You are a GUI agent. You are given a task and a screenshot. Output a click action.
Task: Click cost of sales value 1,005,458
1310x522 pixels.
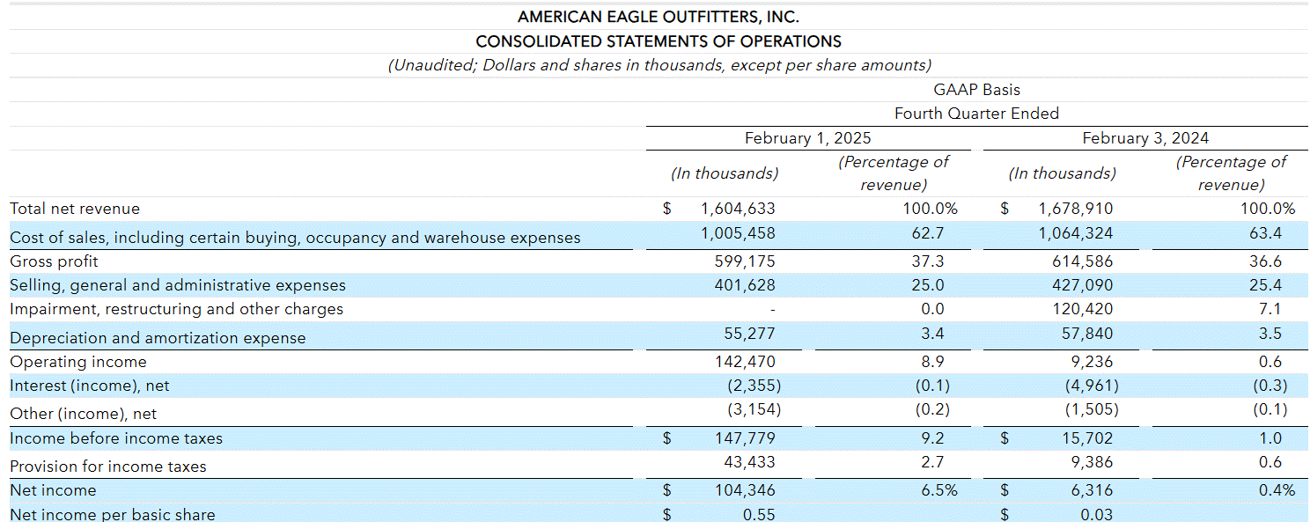click(738, 233)
